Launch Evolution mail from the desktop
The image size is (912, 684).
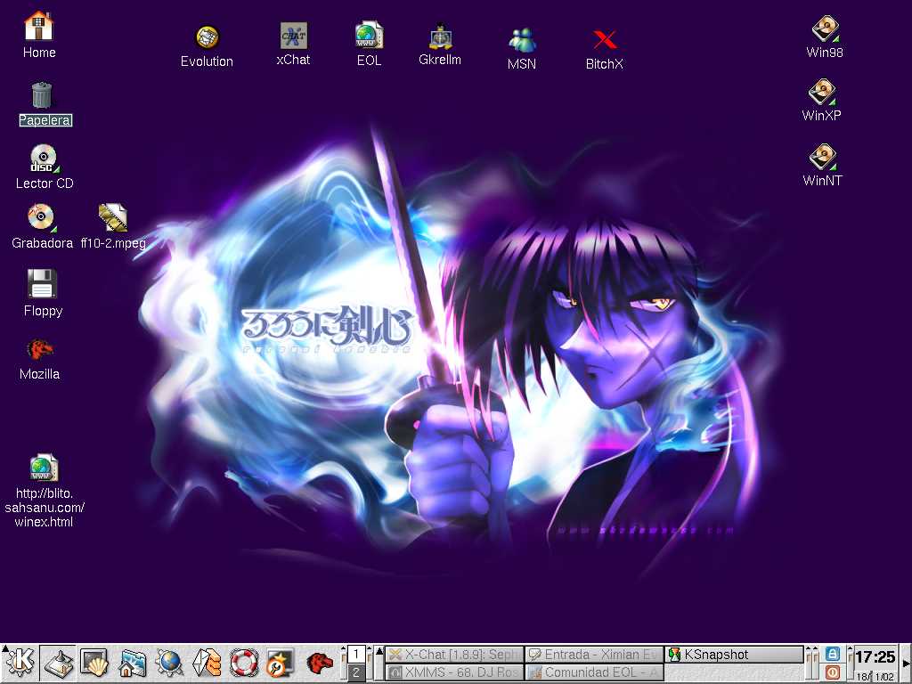(207, 37)
